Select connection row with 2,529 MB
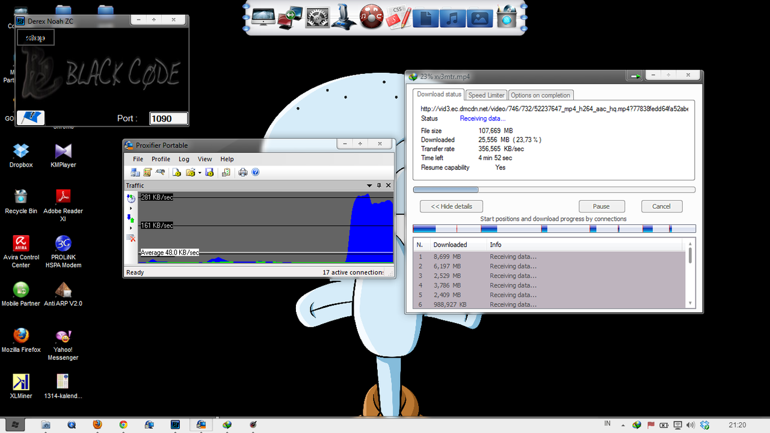Image resolution: width=770 pixels, height=433 pixels. coord(550,275)
